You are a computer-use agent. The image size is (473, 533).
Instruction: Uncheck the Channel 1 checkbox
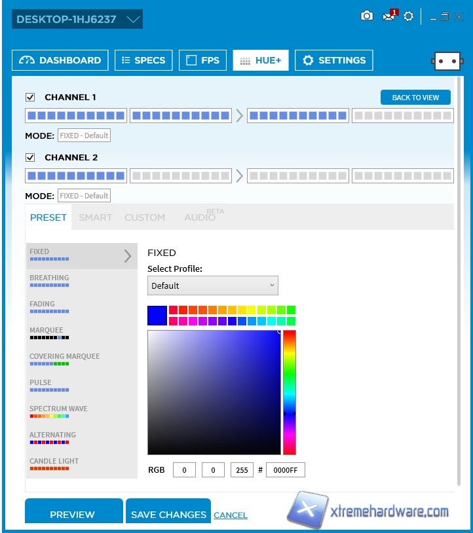click(x=30, y=98)
